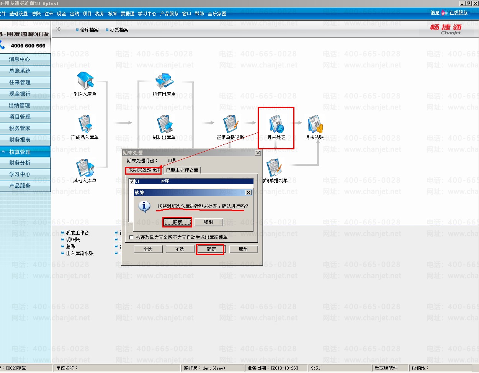The image size is (479, 373).
Task: Switch to 已期末处理仓库 tab
Action: click(182, 170)
